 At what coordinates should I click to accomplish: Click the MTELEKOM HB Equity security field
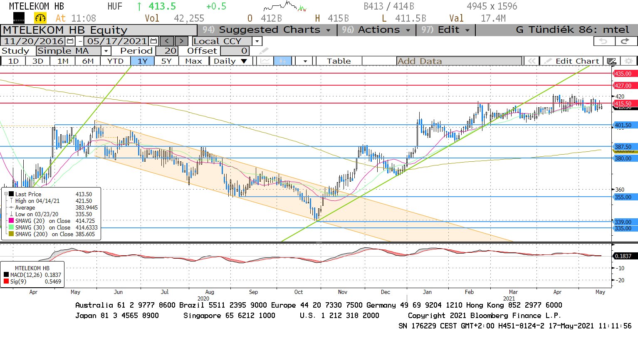(99, 30)
